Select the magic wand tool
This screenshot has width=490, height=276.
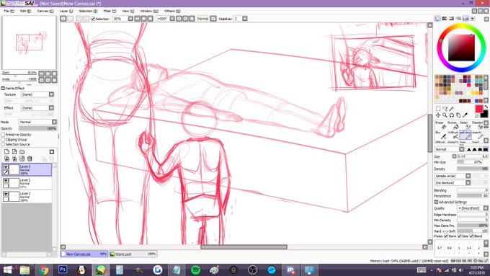(x=452, y=109)
